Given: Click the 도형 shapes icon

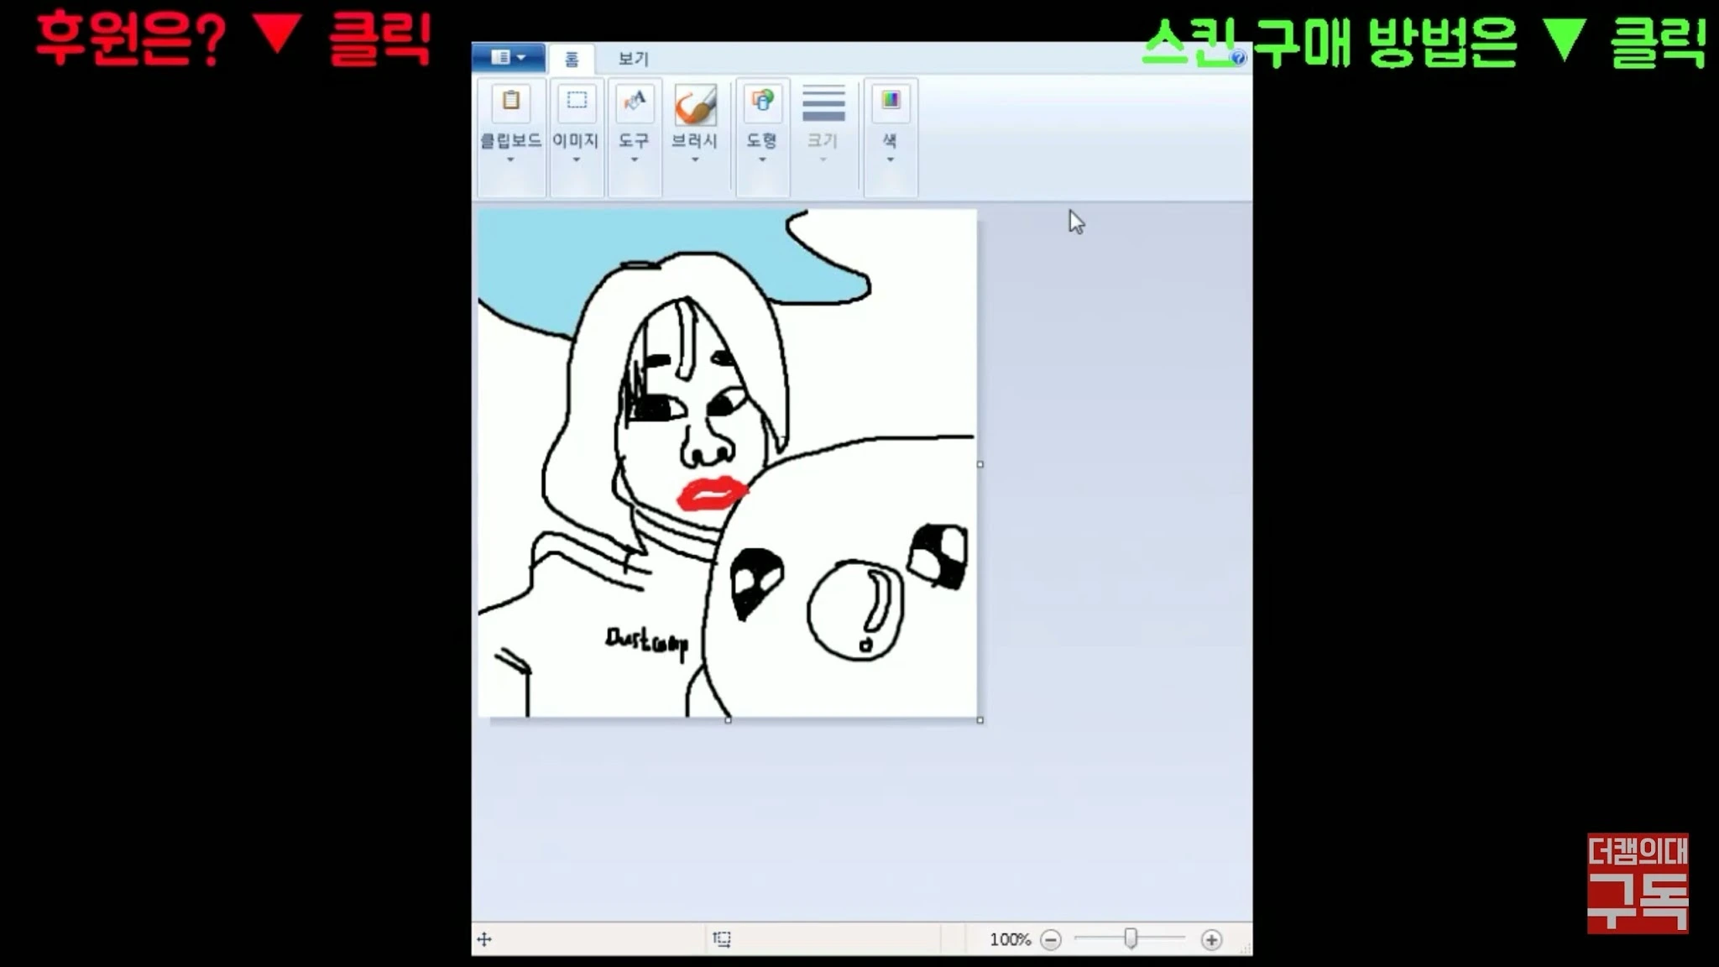Looking at the screenshot, I should pyautogui.click(x=762, y=102).
